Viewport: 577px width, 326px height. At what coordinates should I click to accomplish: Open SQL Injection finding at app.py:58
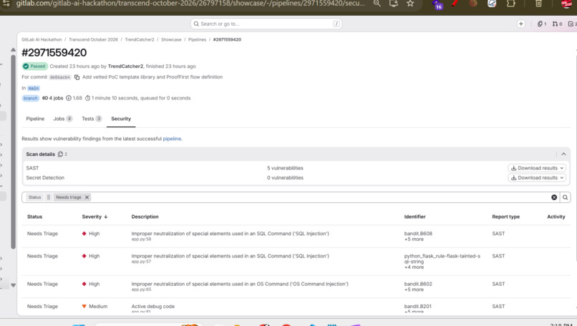(x=230, y=234)
